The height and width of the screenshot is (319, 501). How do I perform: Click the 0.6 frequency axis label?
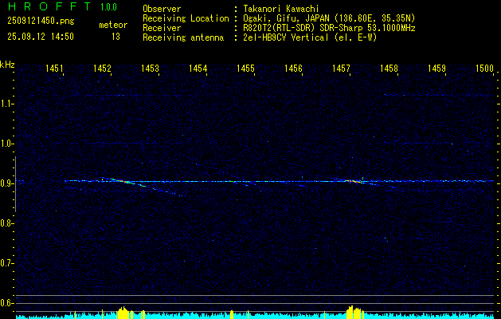(6, 303)
